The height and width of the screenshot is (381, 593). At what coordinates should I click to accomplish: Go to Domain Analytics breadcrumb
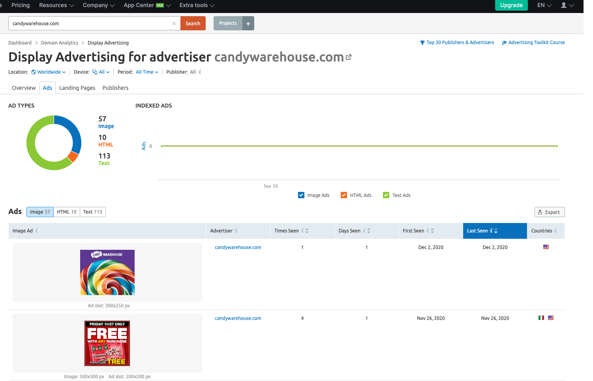[x=60, y=43]
